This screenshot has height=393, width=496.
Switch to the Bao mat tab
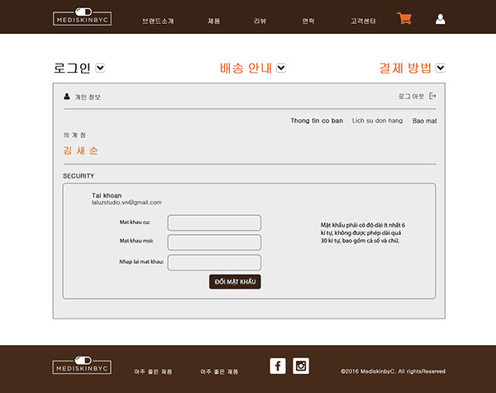click(424, 121)
